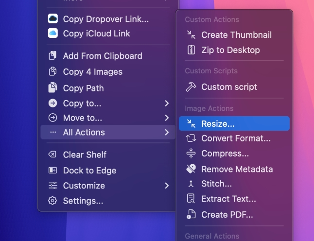This screenshot has height=241, width=314.
Task: Click the Create PDF icon
Action: coord(191,214)
